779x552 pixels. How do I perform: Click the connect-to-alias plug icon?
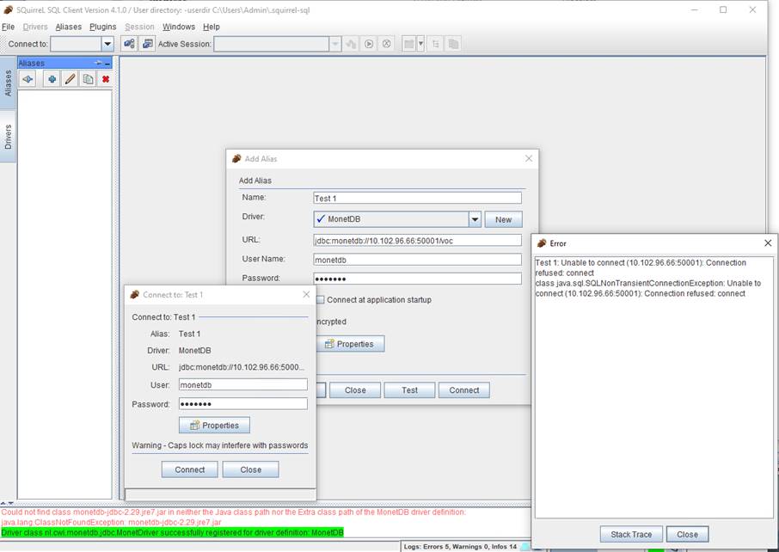(28, 79)
